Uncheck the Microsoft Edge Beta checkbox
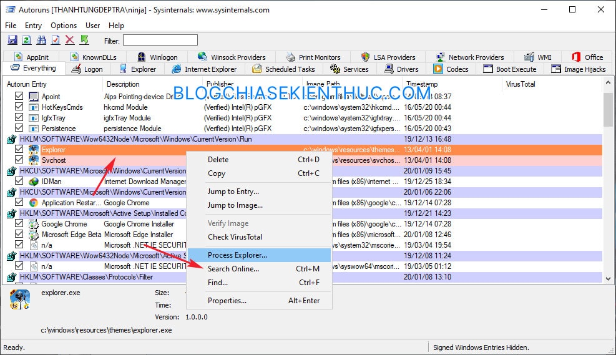Image resolution: width=616 pixels, height=355 pixels. coord(19,234)
